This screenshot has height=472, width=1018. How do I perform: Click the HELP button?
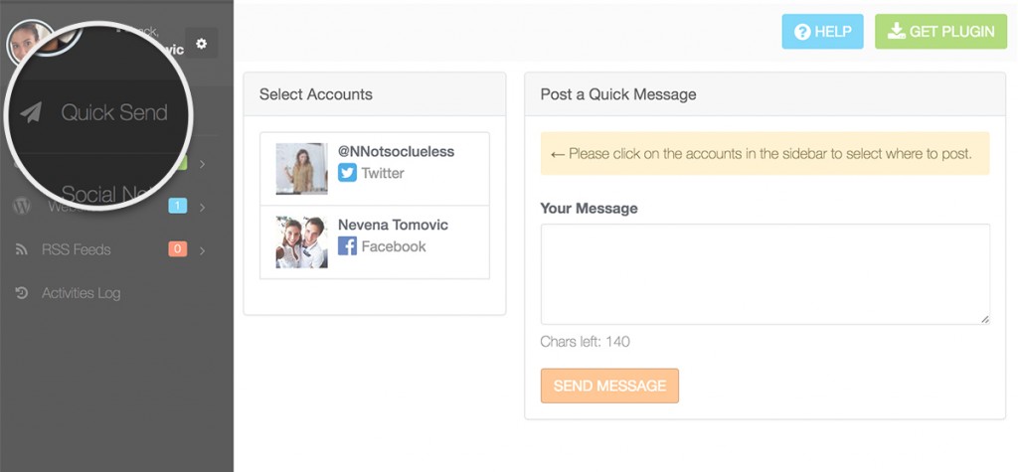click(822, 32)
